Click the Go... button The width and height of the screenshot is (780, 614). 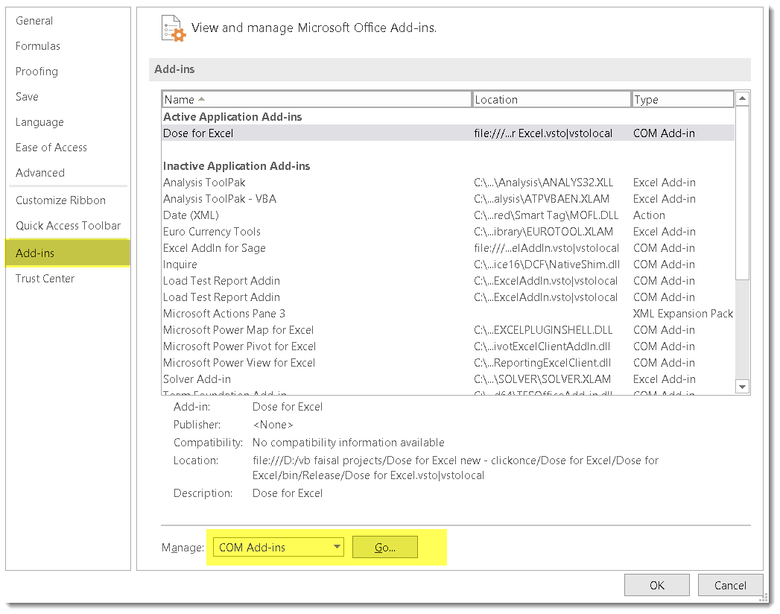coord(385,548)
